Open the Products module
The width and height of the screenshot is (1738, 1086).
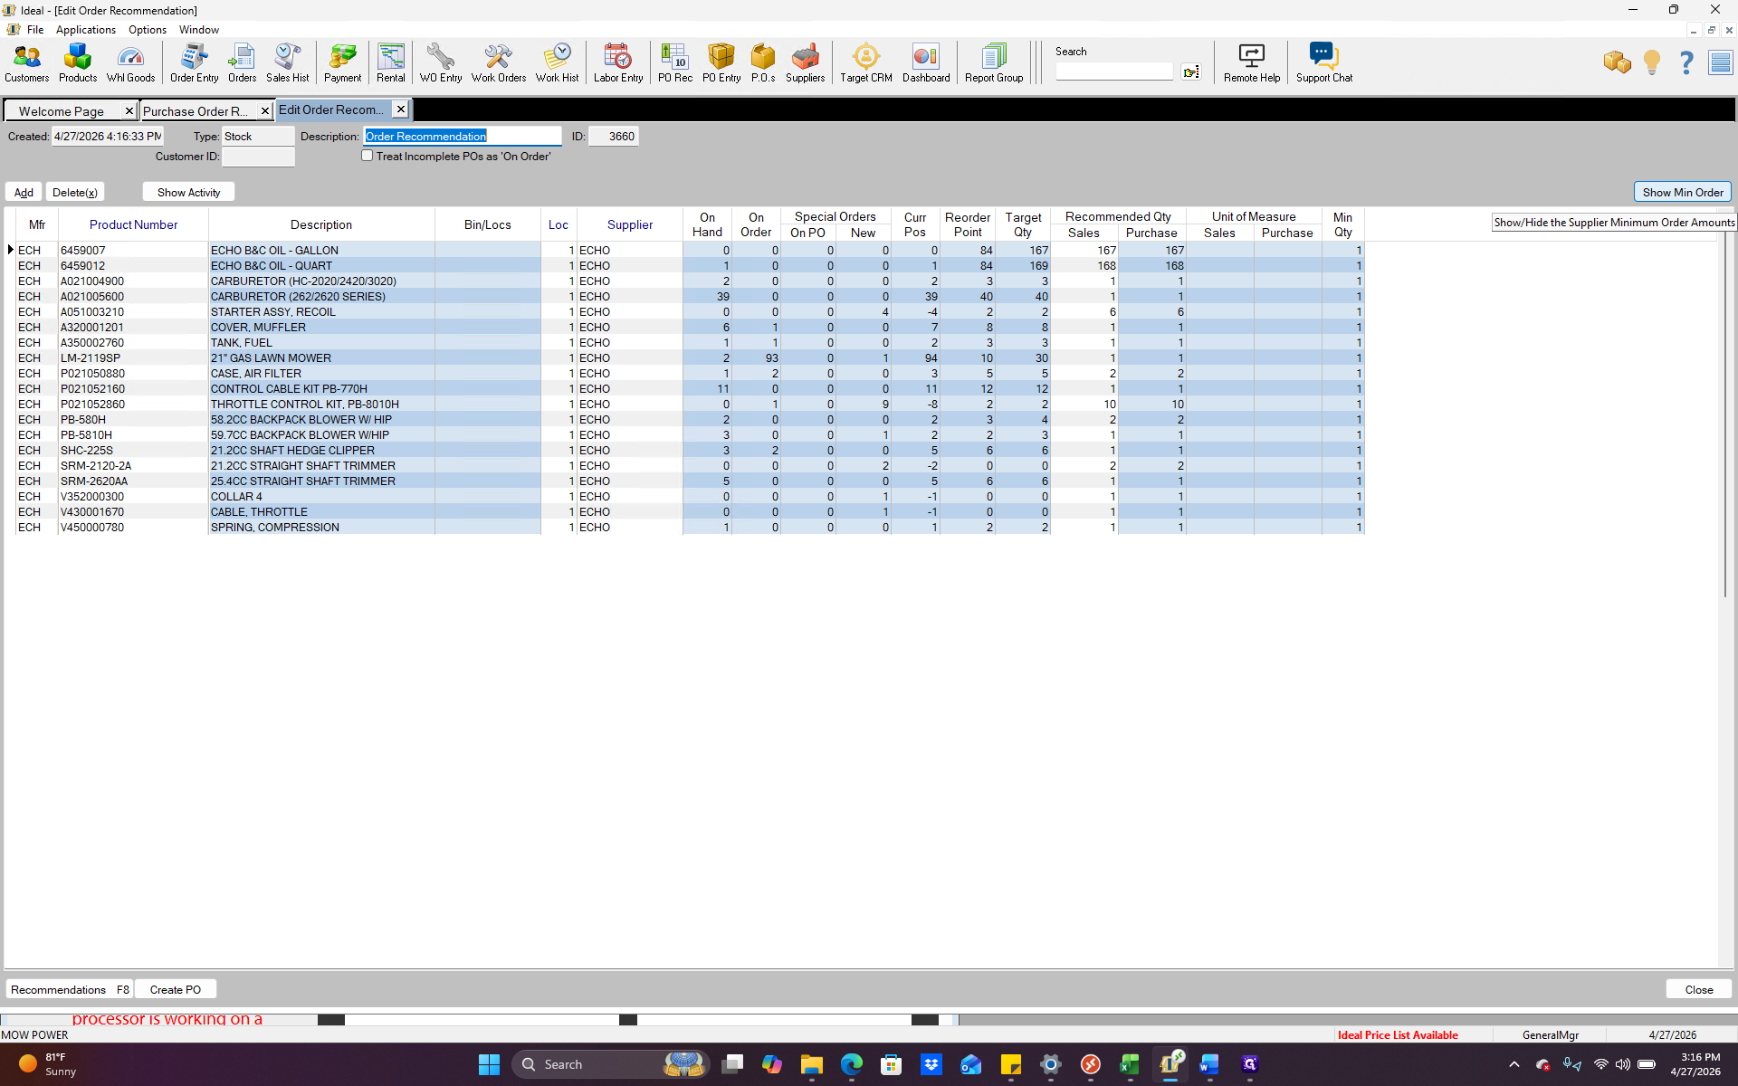coord(78,63)
